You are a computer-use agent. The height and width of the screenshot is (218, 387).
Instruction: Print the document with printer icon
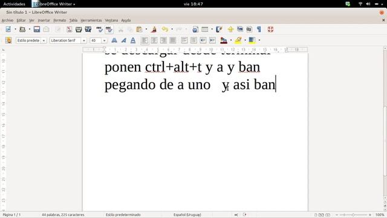pos(79,29)
